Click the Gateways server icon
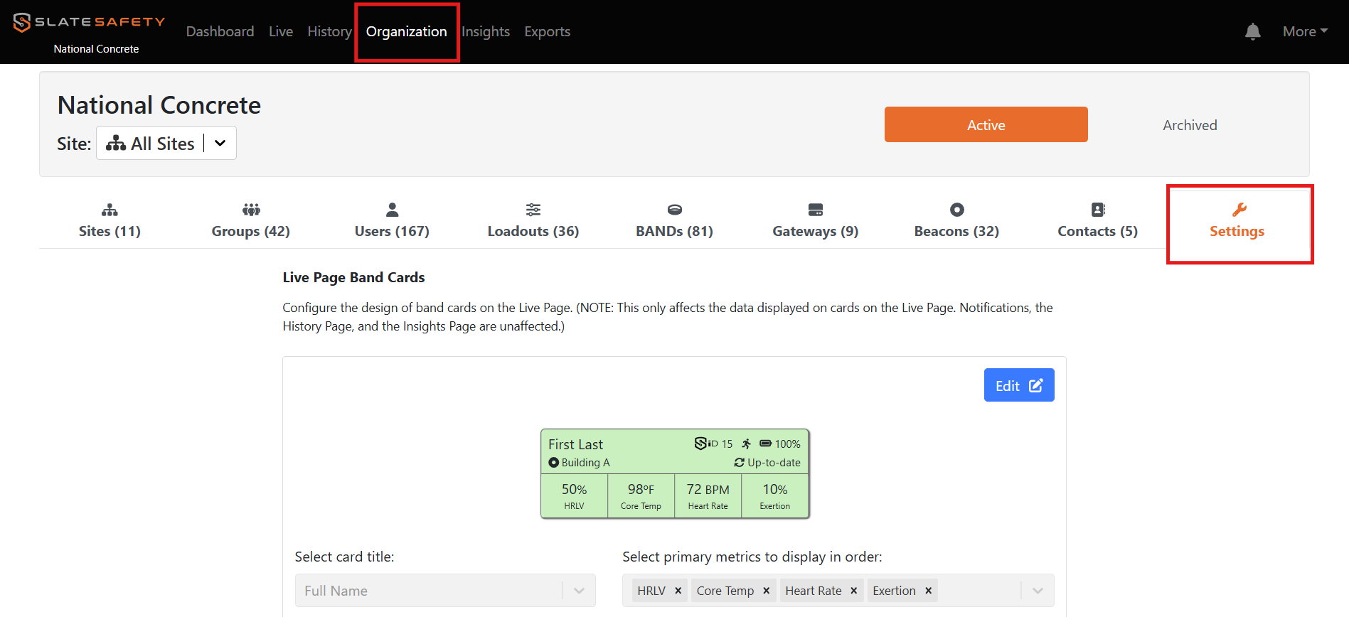The image size is (1349, 617). tap(816, 210)
